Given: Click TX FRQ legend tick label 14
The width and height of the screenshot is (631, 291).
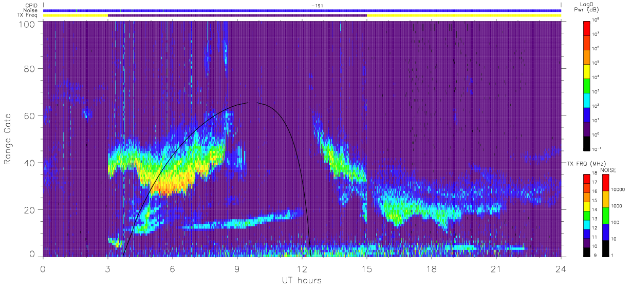Looking at the screenshot, I should click(595, 210).
